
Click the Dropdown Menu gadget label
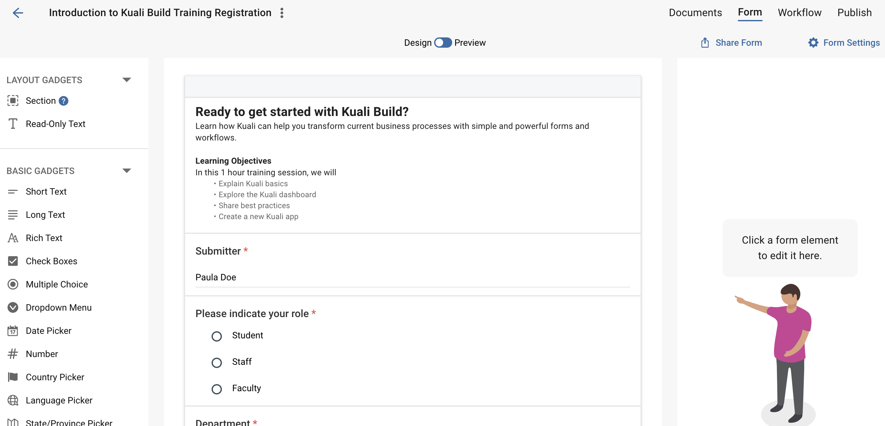pyautogui.click(x=58, y=307)
